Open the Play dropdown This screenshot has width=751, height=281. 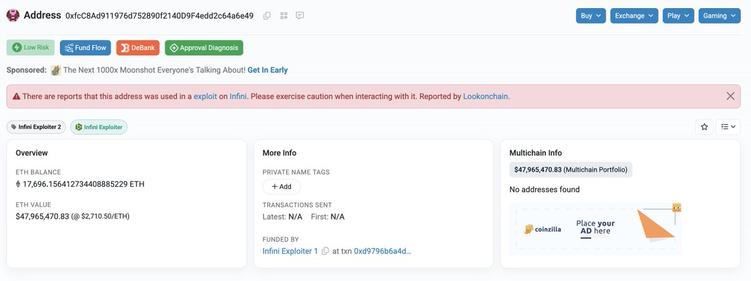coord(678,16)
